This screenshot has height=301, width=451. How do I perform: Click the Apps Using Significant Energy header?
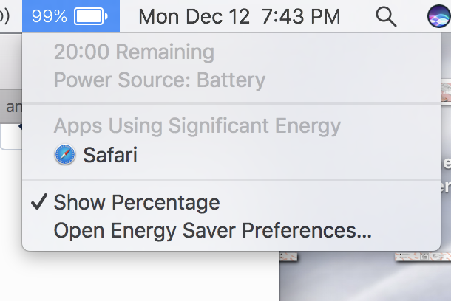click(197, 126)
